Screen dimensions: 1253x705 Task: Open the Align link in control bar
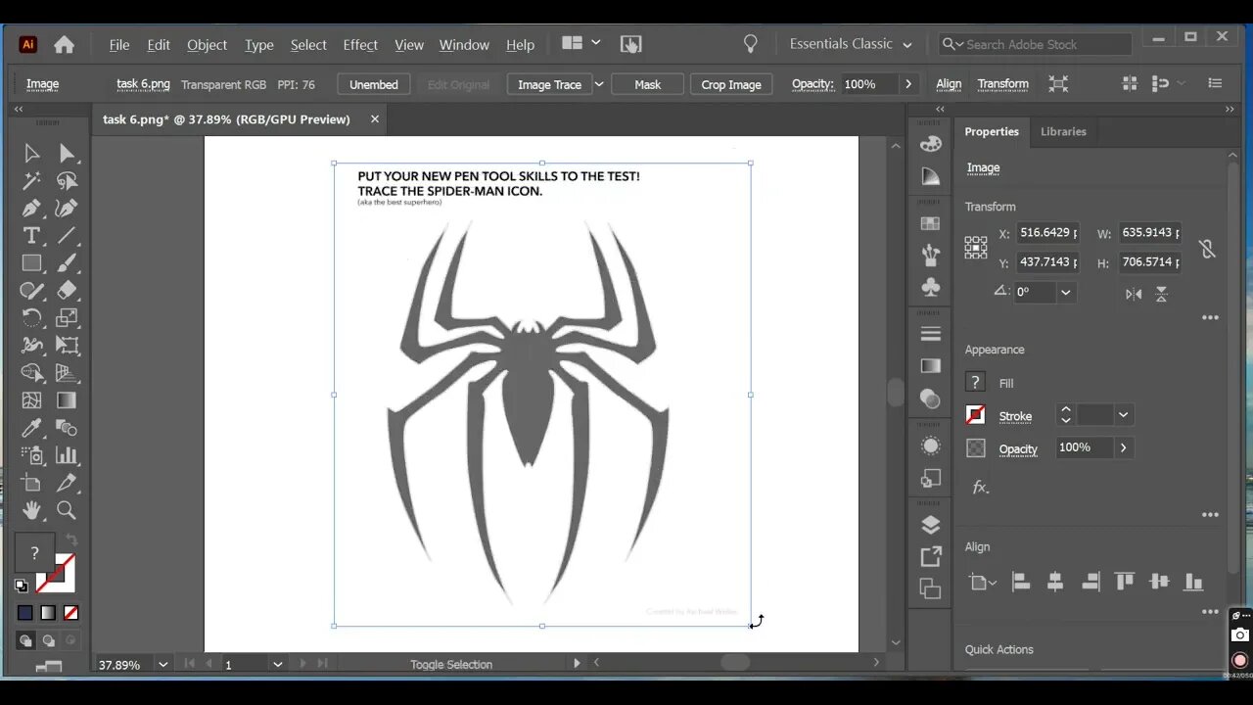949,84
